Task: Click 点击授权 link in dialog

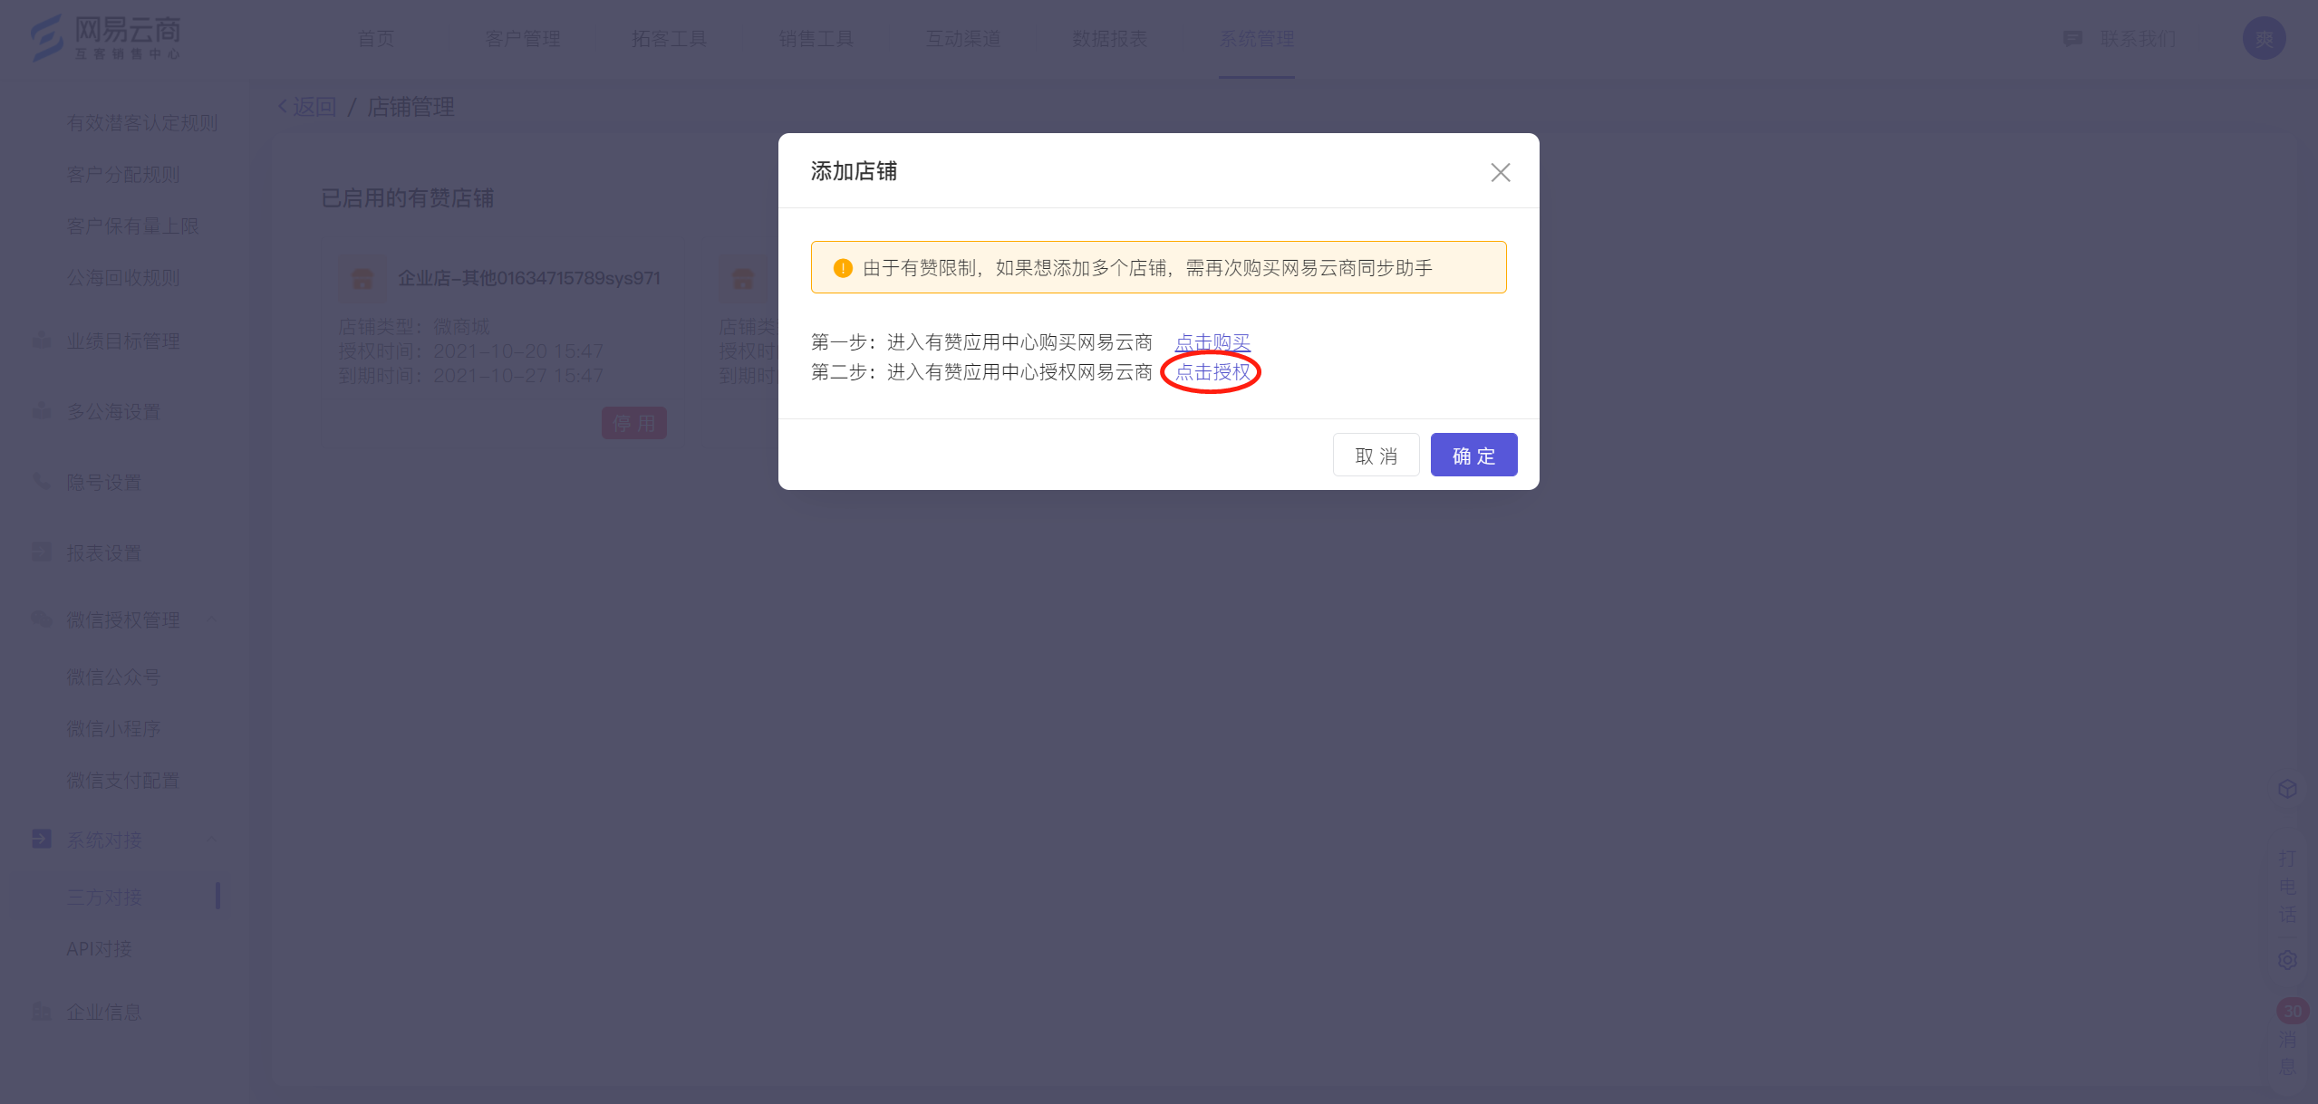Action: click(1211, 372)
